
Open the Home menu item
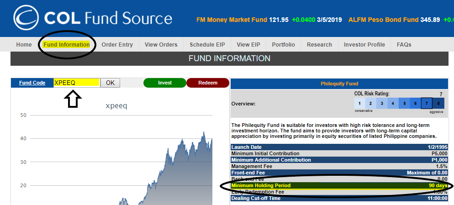[x=24, y=45]
